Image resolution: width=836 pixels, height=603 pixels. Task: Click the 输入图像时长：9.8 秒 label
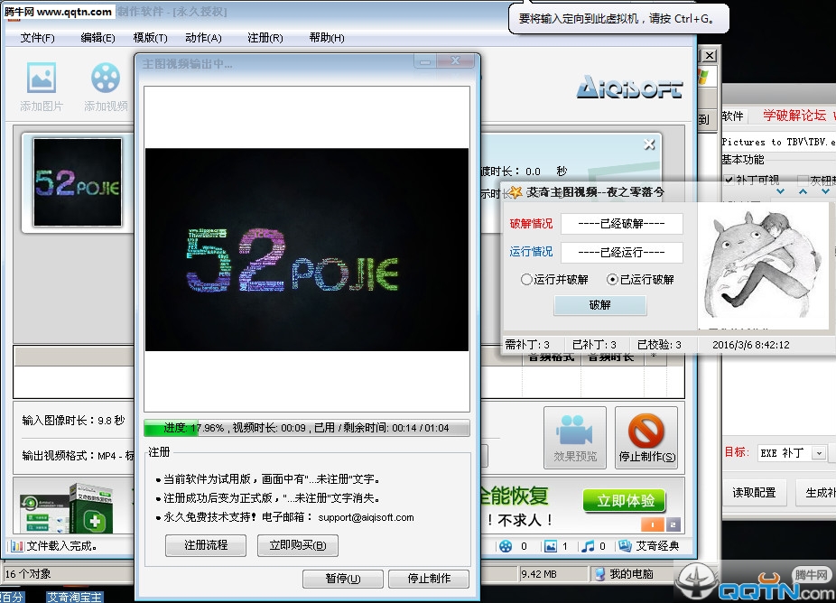point(73,421)
